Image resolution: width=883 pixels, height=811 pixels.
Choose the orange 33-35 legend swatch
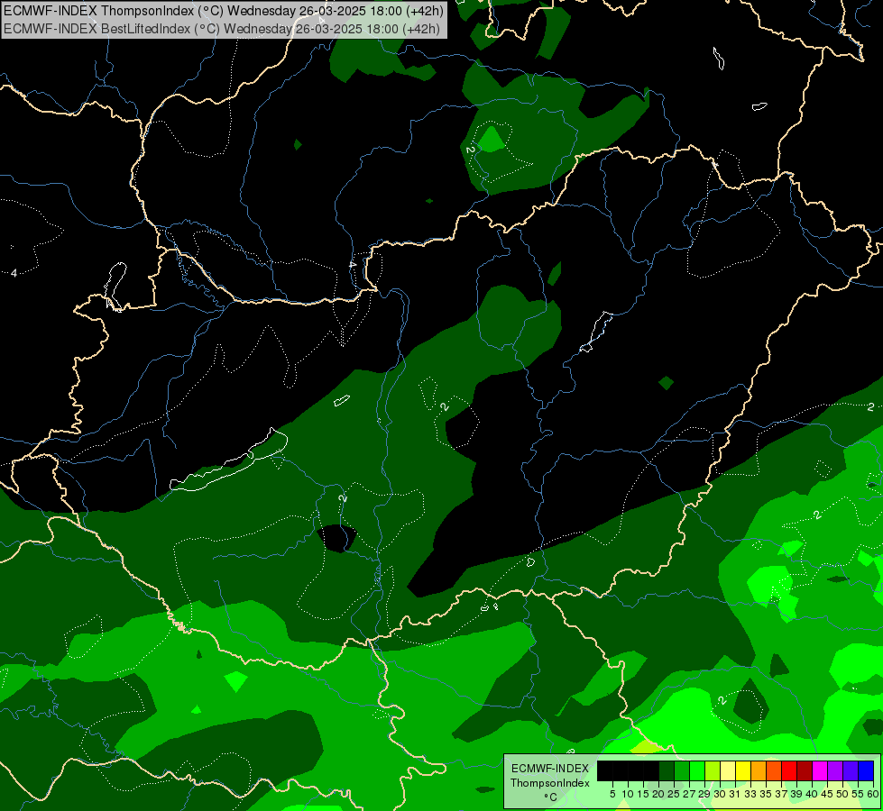tap(759, 770)
